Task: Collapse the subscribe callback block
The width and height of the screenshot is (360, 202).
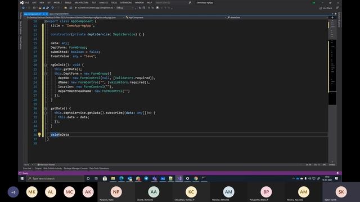Action: [x=46, y=113]
